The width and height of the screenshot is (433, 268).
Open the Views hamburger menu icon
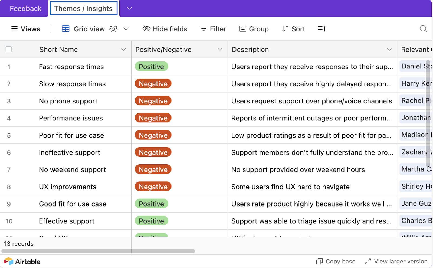click(x=14, y=29)
